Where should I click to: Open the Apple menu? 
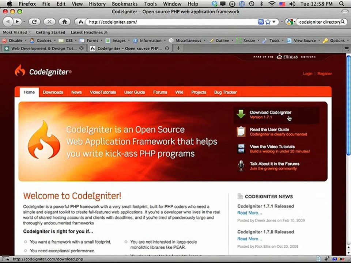coord(10,4)
